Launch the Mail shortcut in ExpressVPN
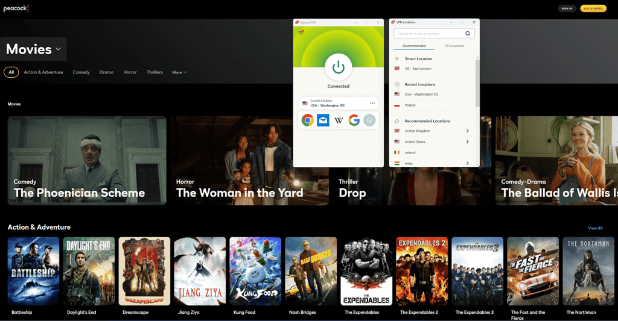This screenshot has width=618, height=321. pyautogui.click(x=323, y=120)
